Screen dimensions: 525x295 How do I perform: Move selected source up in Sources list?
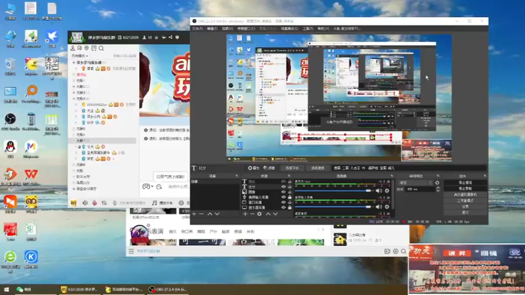268,214
